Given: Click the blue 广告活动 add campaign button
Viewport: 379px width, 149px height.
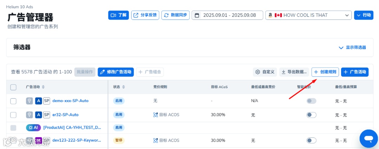Looking at the screenshot, I should [x=355, y=72].
